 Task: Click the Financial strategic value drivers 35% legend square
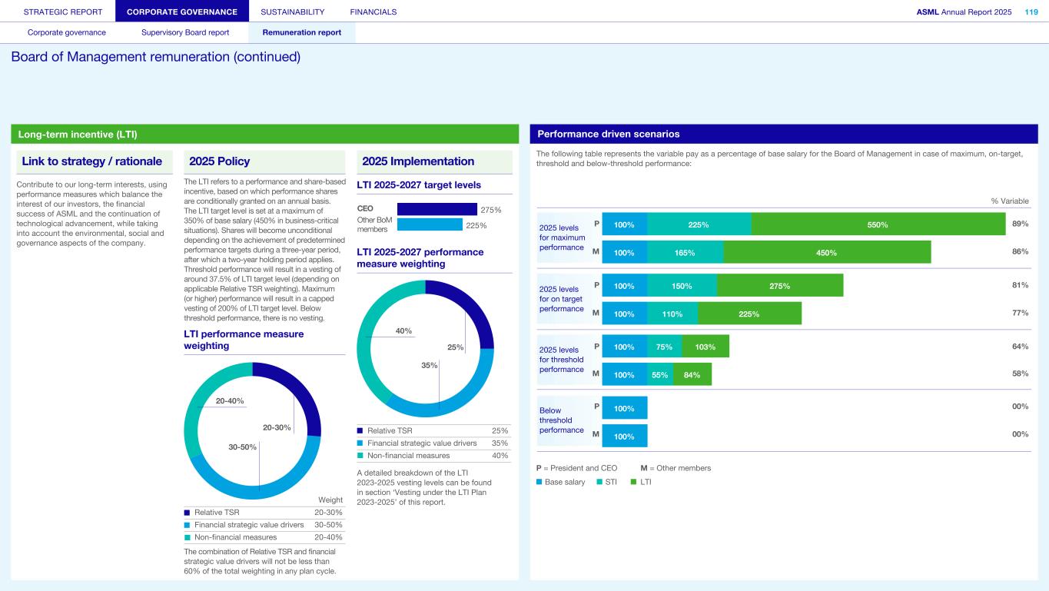tap(360, 443)
